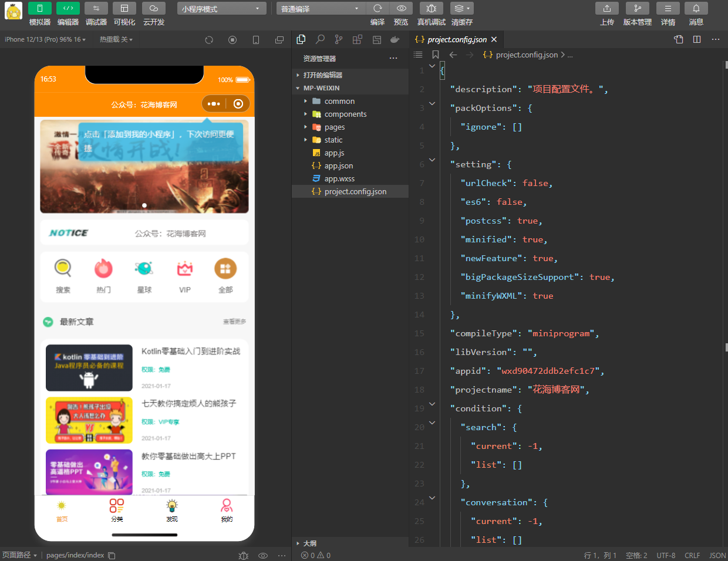Click the errors and warnings status
Viewport: 728px width, 561px height.
point(316,555)
